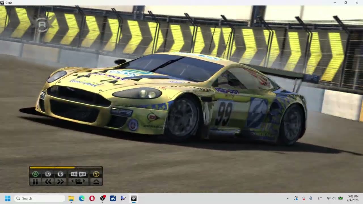Show hidden system tray icons

(x=288, y=198)
